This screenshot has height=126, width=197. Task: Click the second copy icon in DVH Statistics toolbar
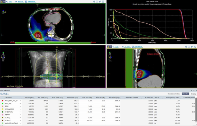point(4,94)
